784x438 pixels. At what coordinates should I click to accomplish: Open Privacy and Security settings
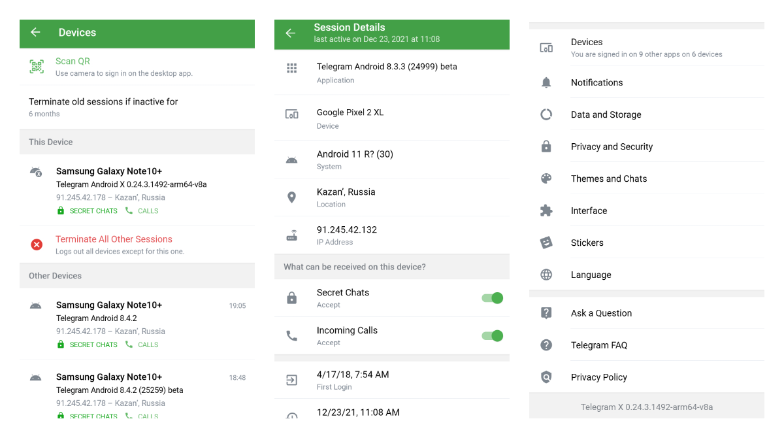tap(647, 146)
